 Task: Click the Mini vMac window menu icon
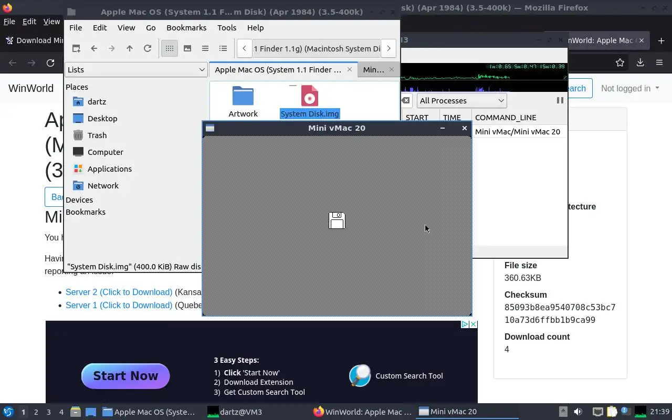tap(210, 128)
